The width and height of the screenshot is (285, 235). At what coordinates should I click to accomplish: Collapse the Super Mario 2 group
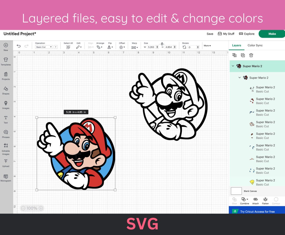click(x=233, y=66)
